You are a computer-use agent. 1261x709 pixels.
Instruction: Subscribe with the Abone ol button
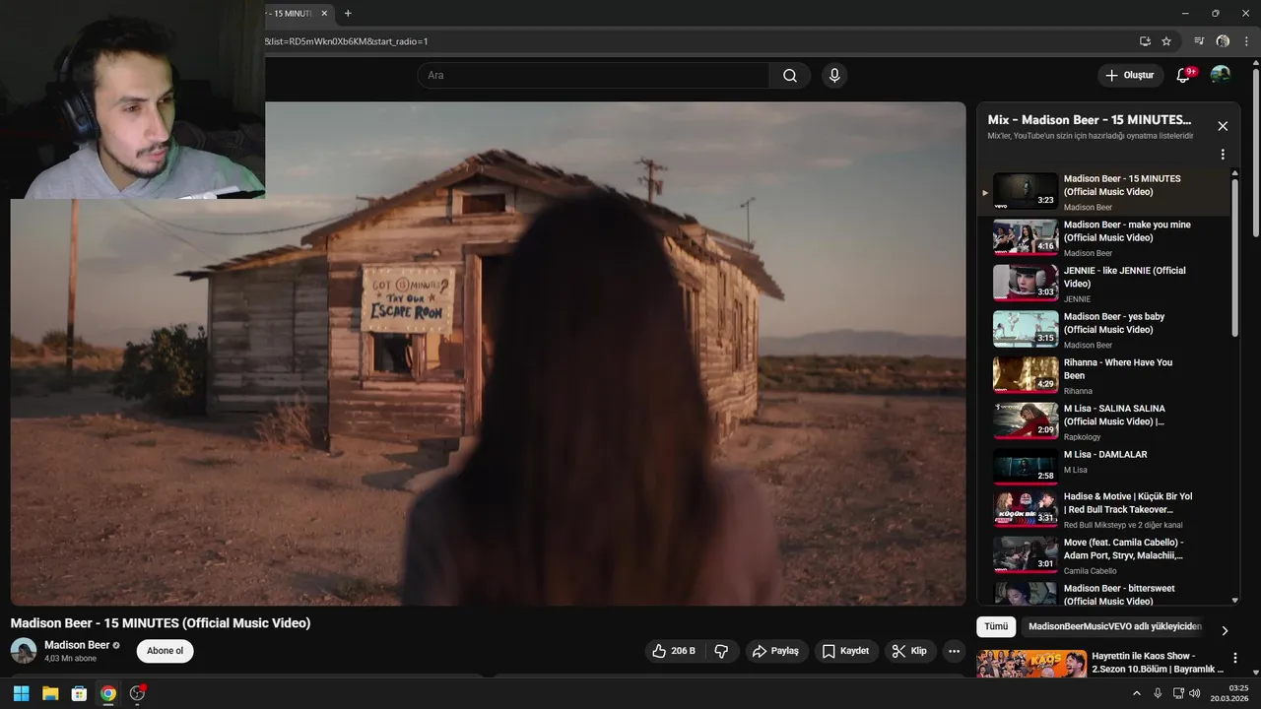point(166,651)
